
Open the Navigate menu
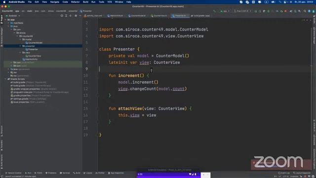pos(55,2)
